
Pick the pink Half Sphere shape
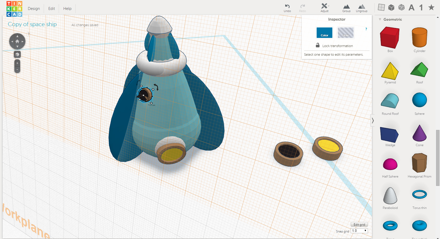coord(390,164)
